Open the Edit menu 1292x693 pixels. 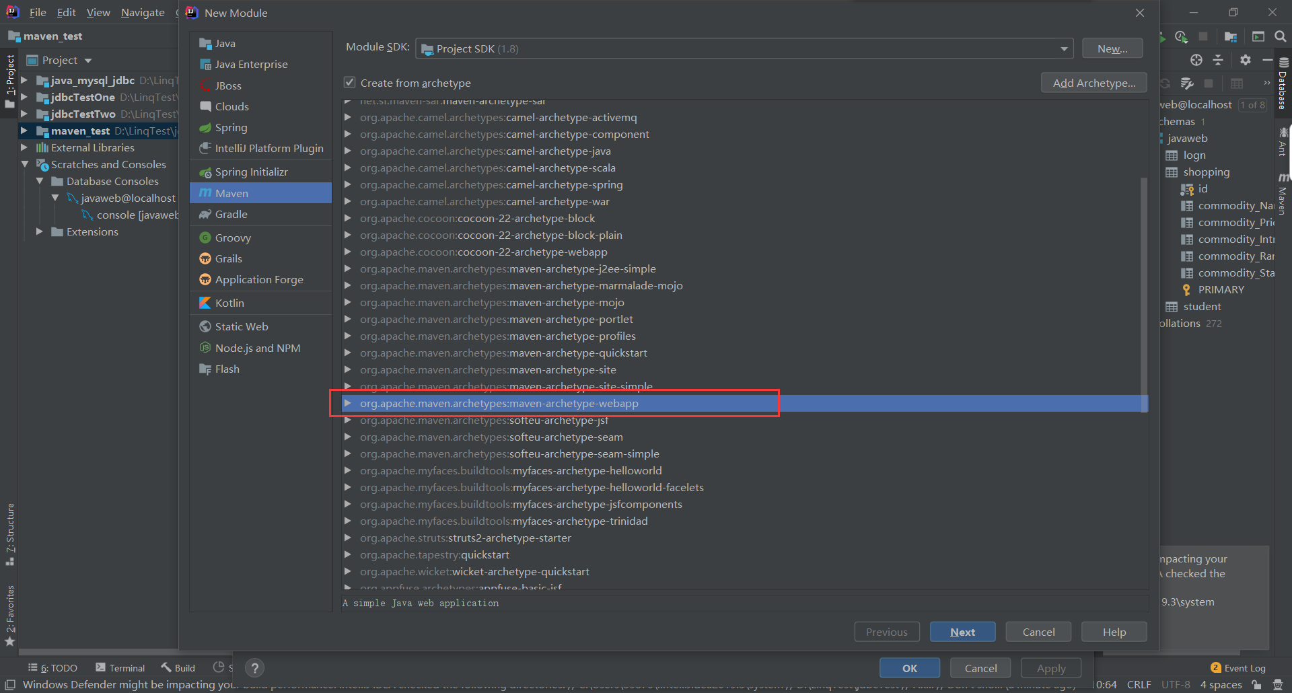[66, 13]
